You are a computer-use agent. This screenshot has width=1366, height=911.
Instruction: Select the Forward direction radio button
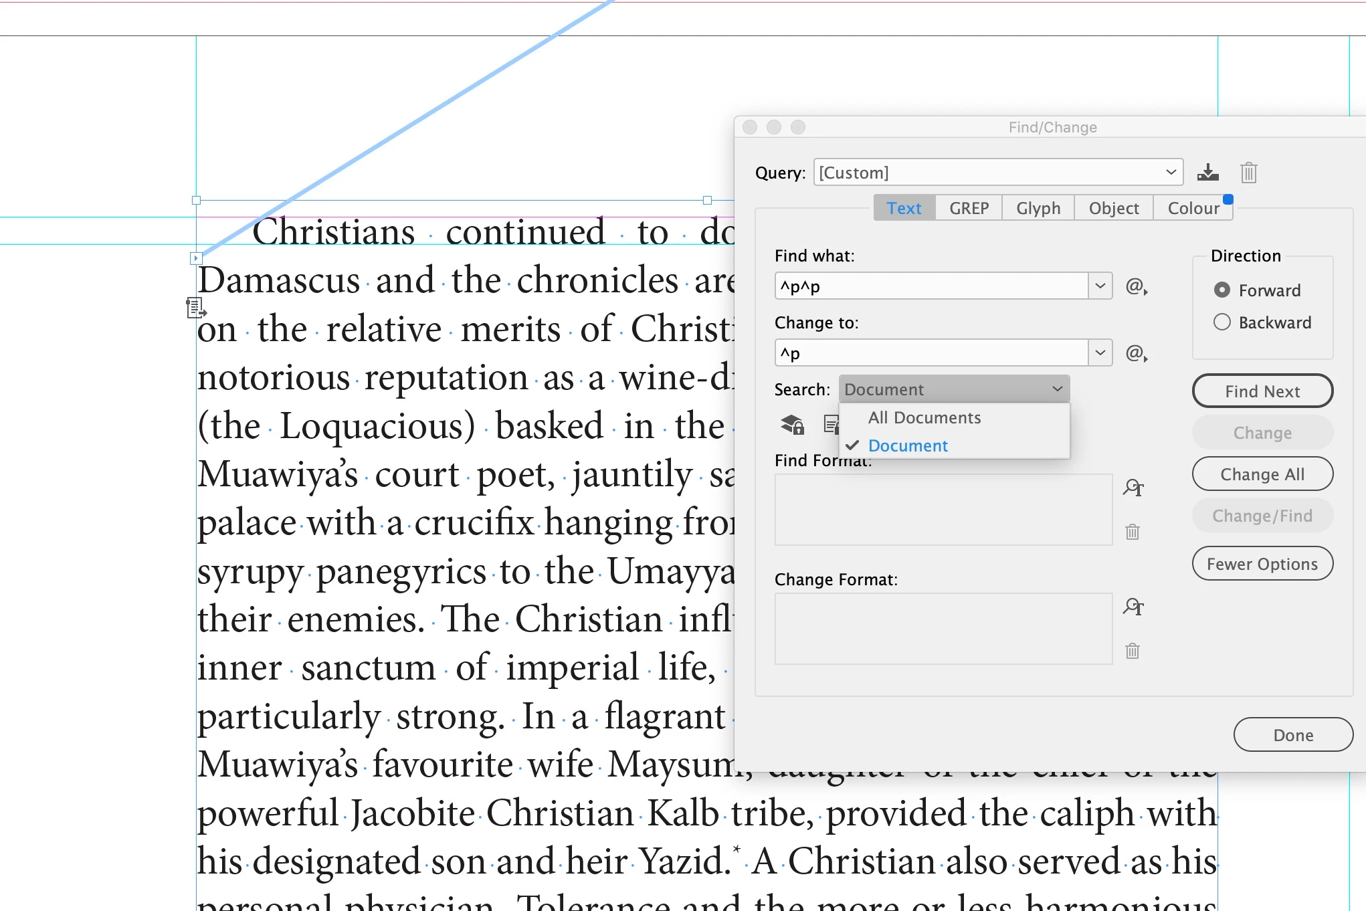click(x=1222, y=290)
